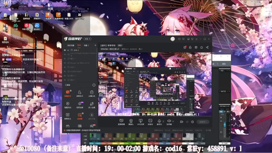Open the toolbox more options circle button
272x153 pixels.
94,85
